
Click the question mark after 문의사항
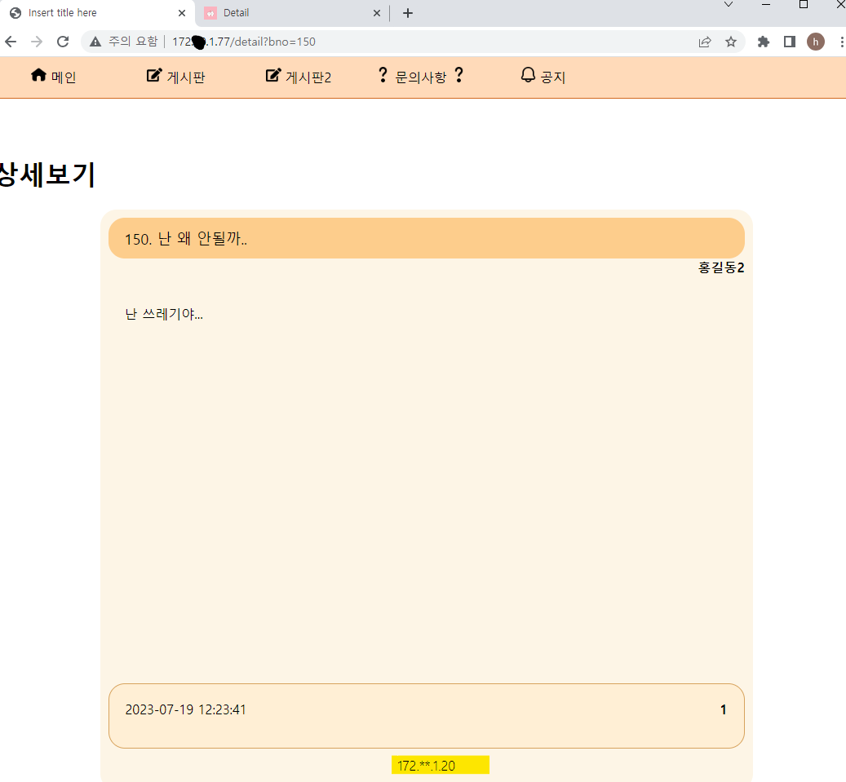pyautogui.click(x=459, y=75)
